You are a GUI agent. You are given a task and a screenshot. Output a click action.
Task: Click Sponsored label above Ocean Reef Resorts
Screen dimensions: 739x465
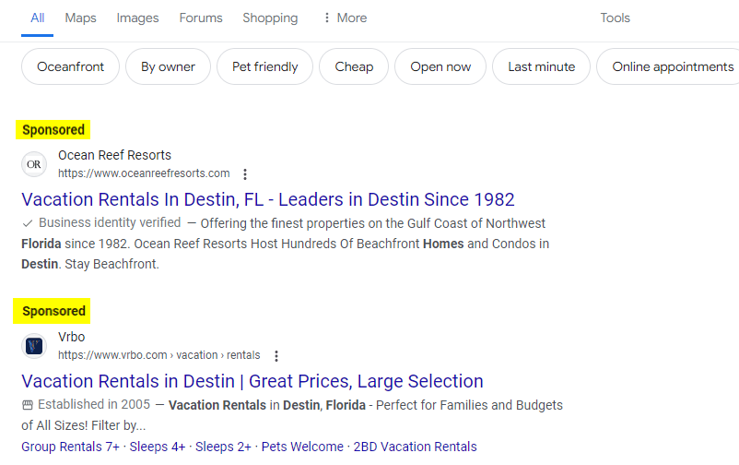pyautogui.click(x=53, y=130)
